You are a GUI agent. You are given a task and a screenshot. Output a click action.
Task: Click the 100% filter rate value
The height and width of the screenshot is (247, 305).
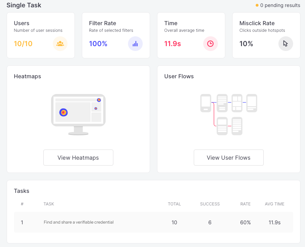[98, 44]
